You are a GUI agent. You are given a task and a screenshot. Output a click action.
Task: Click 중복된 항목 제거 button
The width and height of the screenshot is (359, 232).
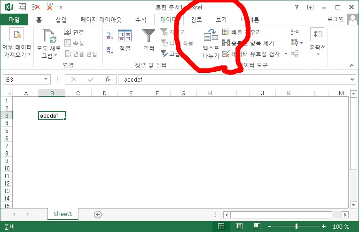[x=248, y=43]
